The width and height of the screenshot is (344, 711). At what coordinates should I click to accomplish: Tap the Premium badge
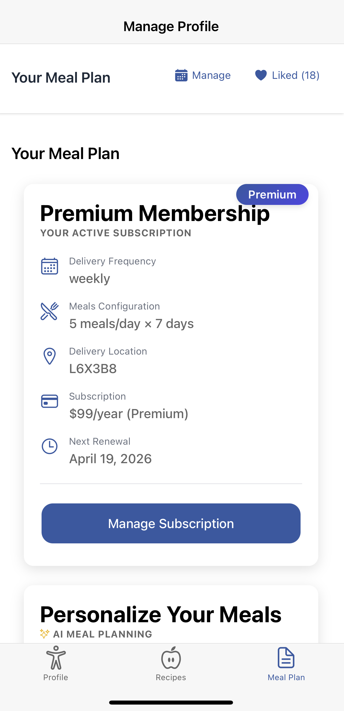point(272,195)
